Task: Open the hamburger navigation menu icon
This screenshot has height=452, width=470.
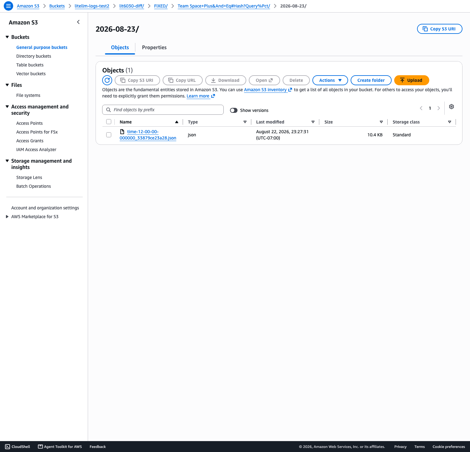Action: (8, 6)
